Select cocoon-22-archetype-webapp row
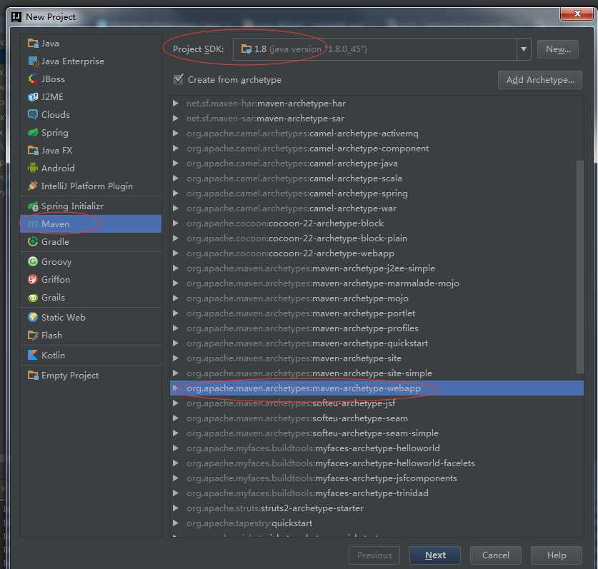 coord(377,253)
